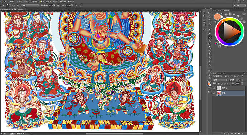Screen dimensions: 247x135
Task: Select the Zoom tool
Action: [209, 78]
